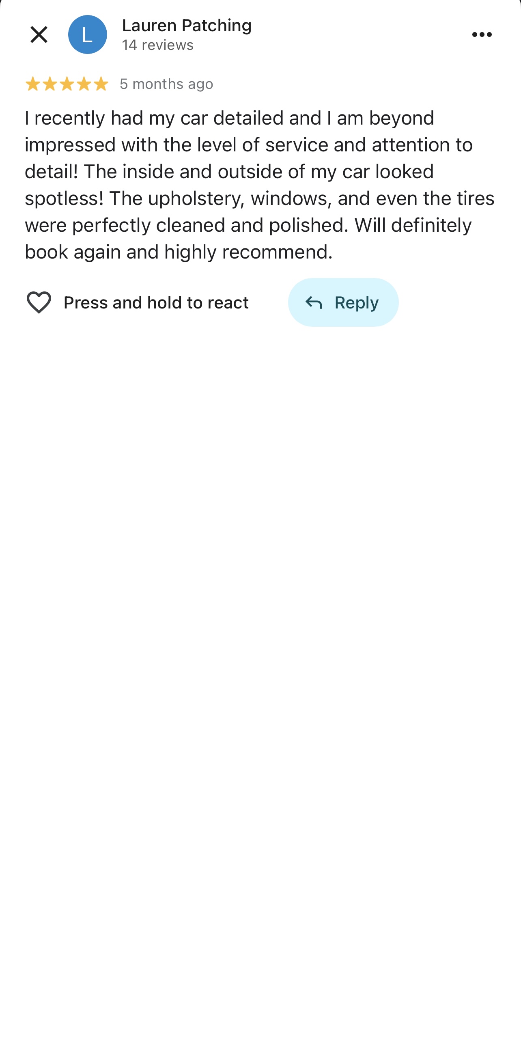This screenshot has height=1048, width=521.
Task: Tap the fifth gold star
Action: (101, 84)
